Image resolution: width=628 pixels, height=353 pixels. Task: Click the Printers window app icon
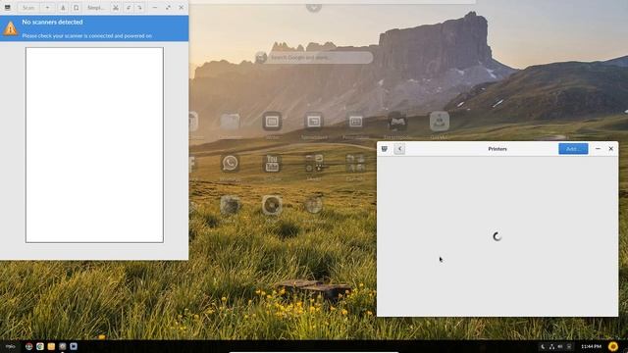click(385, 149)
